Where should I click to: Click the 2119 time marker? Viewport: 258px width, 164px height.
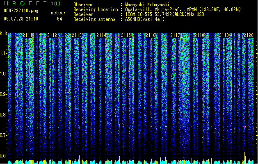[x=224, y=35]
